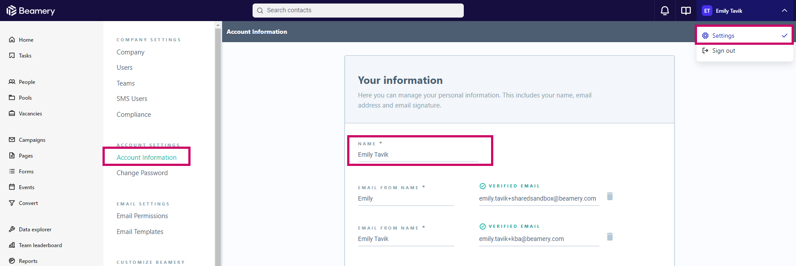Viewport: 796px width, 266px height.
Task: Collapse the user menu chevron
Action: click(x=784, y=11)
